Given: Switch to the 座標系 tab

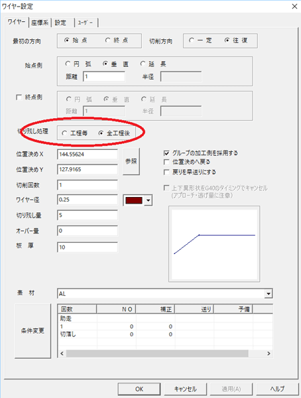Looking at the screenshot, I should 40,23.
